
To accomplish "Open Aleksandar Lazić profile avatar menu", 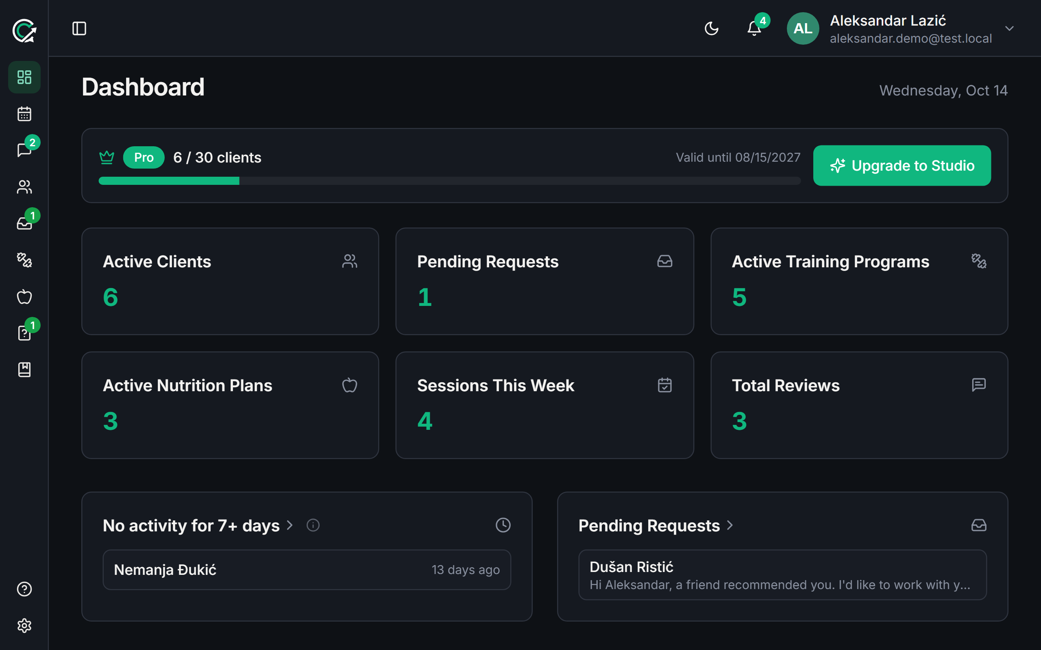I will point(803,28).
